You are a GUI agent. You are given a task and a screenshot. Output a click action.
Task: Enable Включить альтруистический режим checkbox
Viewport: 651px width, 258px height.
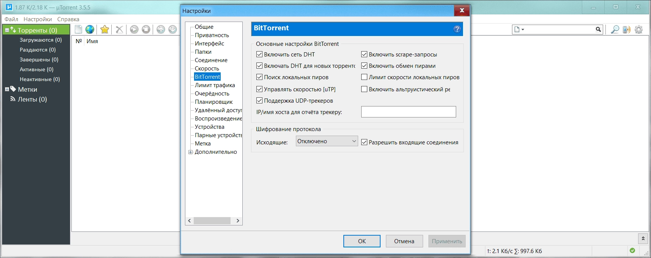364,89
